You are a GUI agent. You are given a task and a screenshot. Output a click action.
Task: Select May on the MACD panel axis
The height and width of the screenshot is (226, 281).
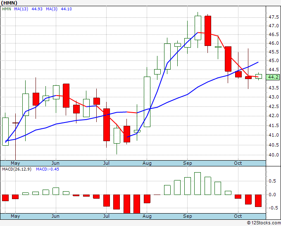[15, 216]
